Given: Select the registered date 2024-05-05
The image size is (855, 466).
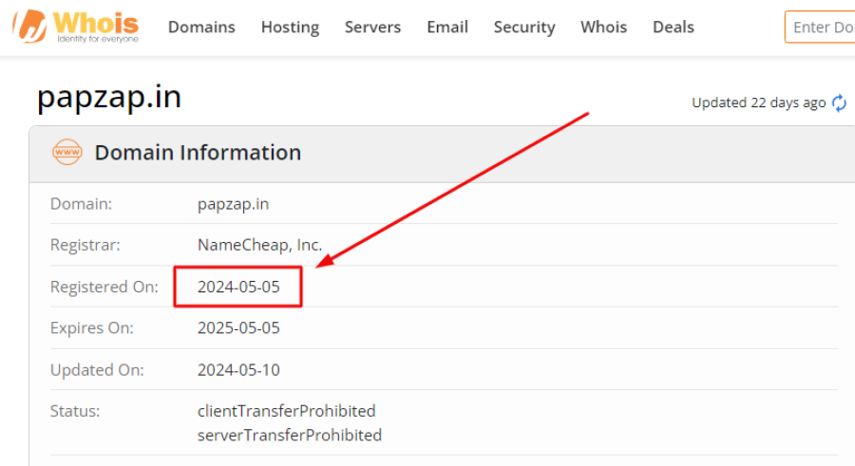Looking at the screenshot, I should (238, 287).
